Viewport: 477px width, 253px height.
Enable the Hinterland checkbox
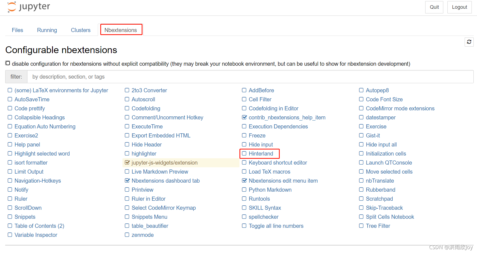[244, 153]
